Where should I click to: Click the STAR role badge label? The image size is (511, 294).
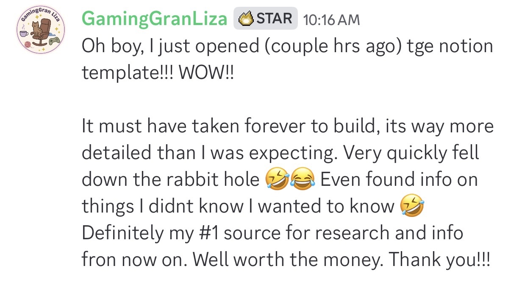click(274, 19)
